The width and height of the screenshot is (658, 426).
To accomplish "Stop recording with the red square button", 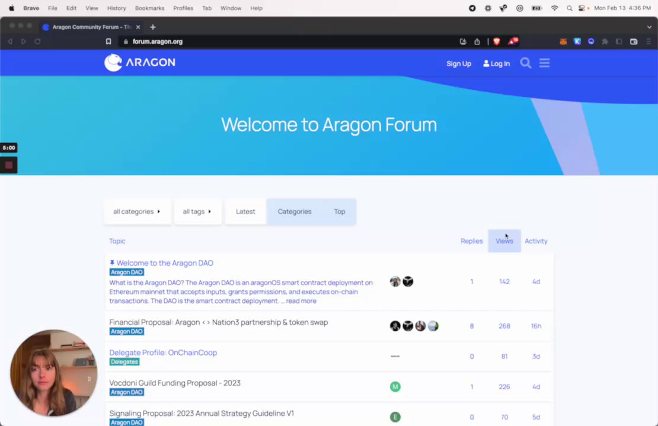I will pyautogui.click(x=9, y=165).
